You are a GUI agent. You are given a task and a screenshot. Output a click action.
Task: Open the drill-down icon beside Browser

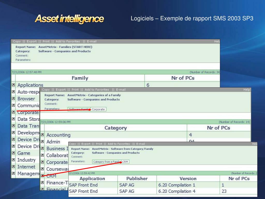pyautogui.click(x=13, y=98)
